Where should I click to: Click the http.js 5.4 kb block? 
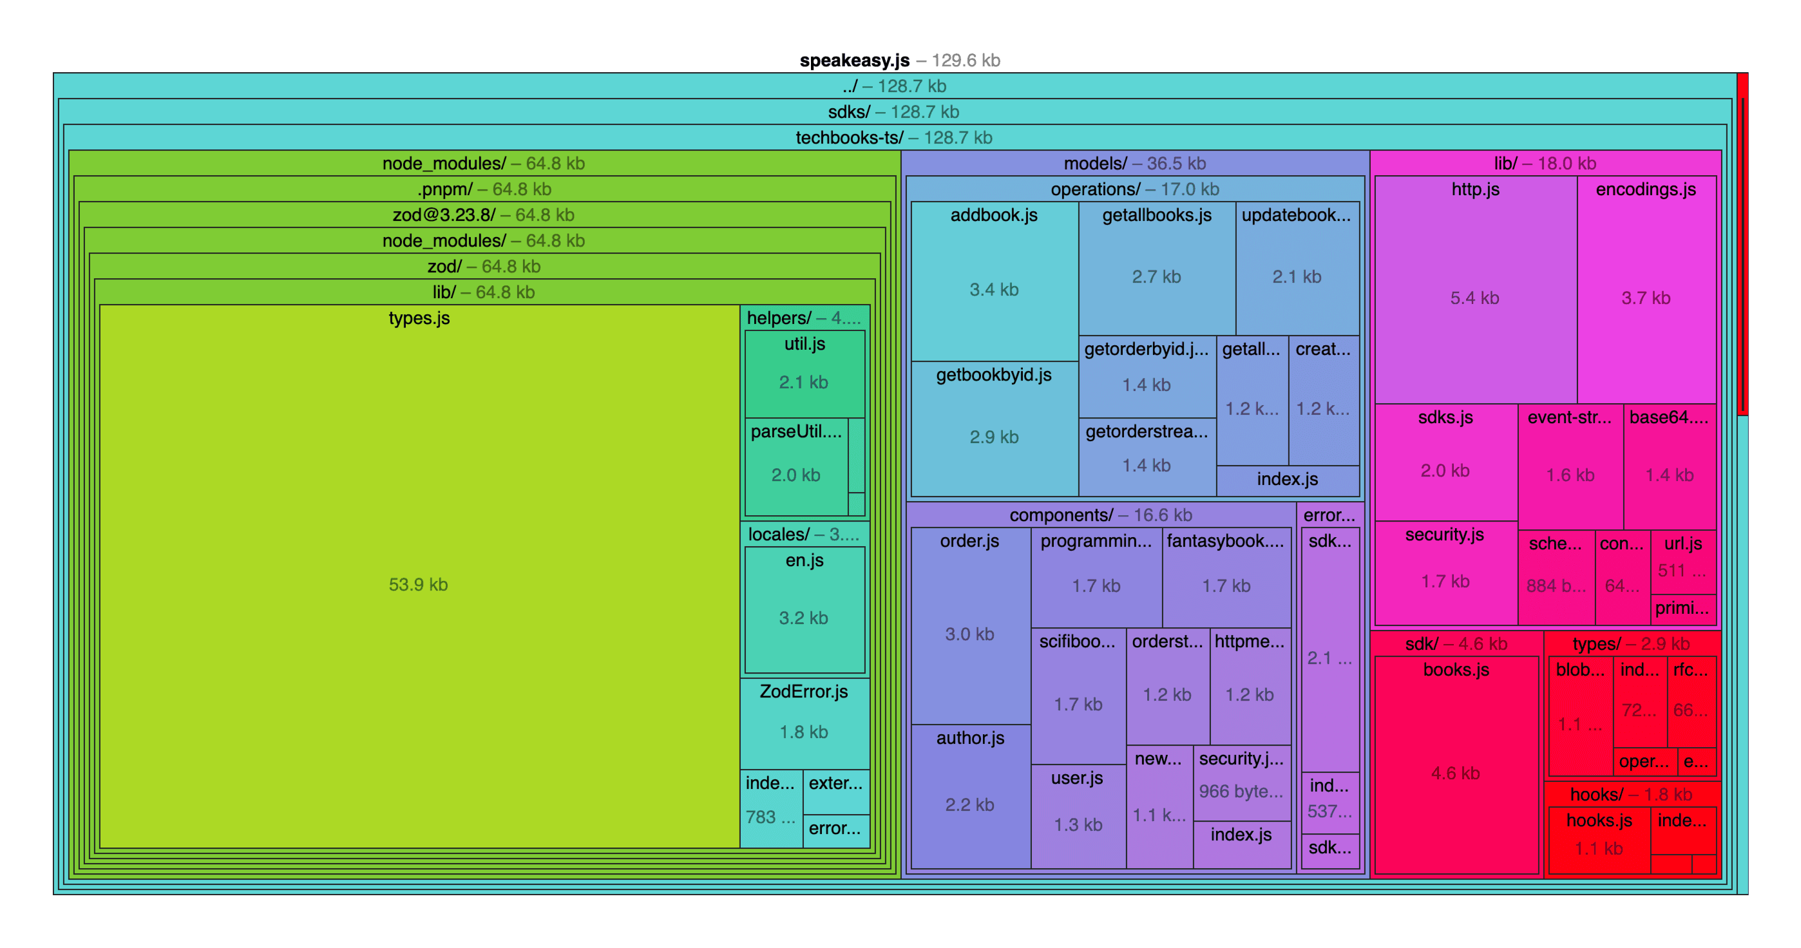tap(1475, 289)
